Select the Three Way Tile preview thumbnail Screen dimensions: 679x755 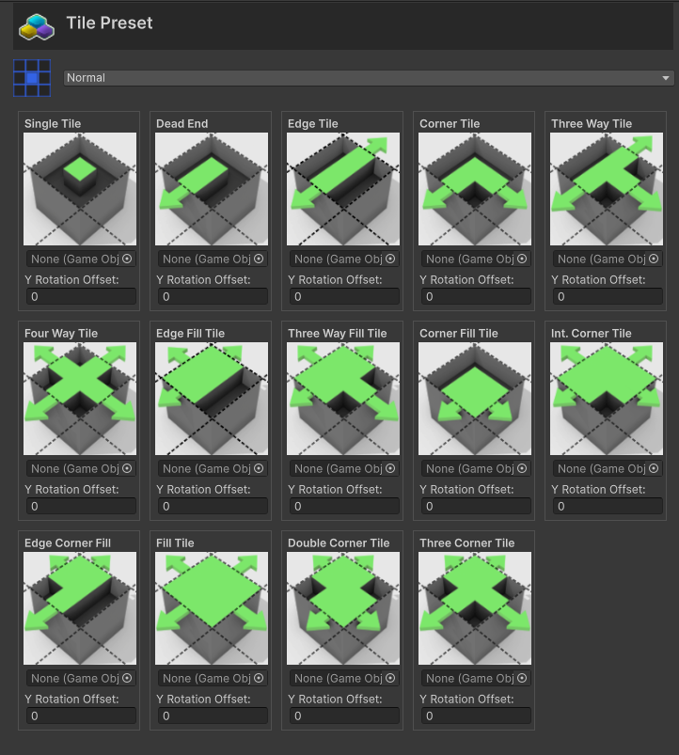coord(607,189)
